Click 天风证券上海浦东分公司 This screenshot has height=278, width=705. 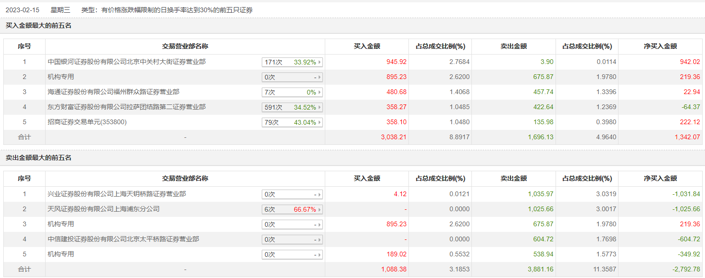pos(103,209)
